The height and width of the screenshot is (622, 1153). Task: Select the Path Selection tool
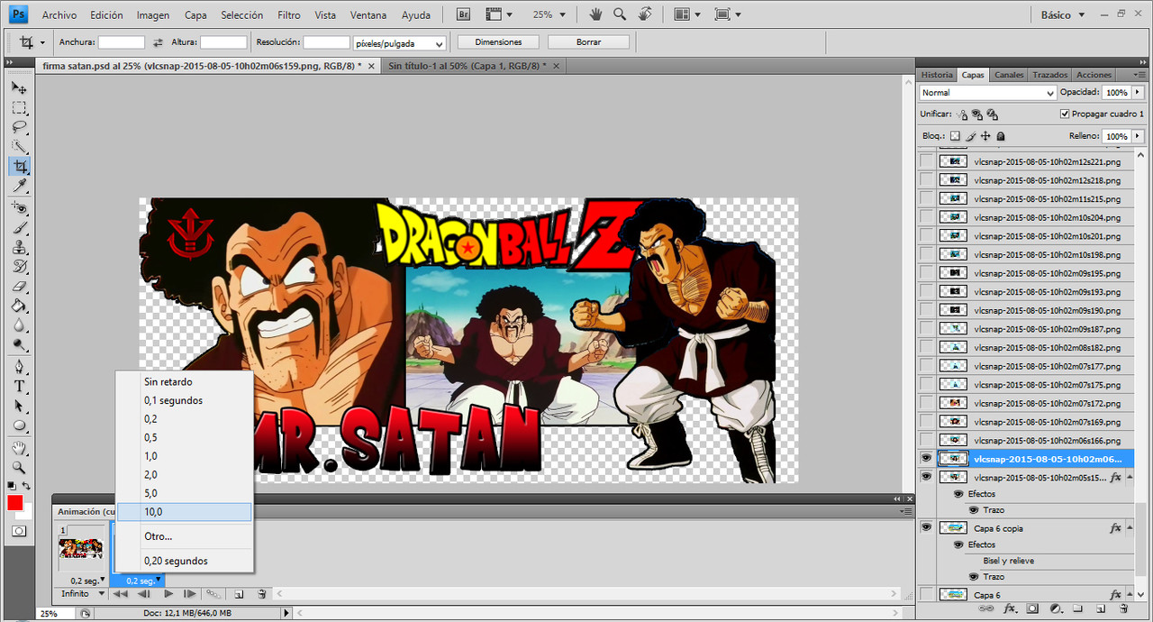[19, 406]
